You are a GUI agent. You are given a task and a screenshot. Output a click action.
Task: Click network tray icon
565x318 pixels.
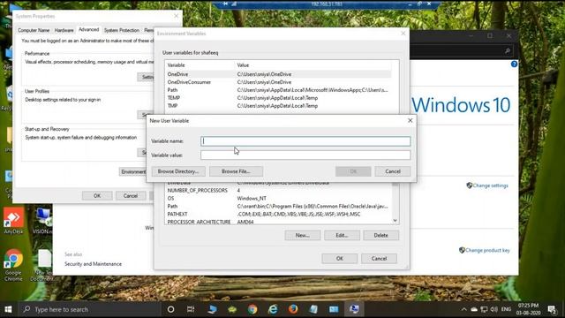[x=485, y=309]
